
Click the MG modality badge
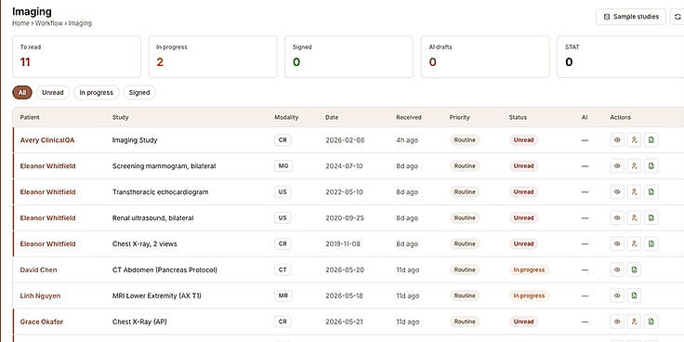point(283,165)
